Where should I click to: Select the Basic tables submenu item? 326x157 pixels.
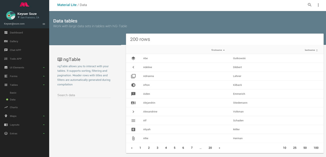pos(13,93)
